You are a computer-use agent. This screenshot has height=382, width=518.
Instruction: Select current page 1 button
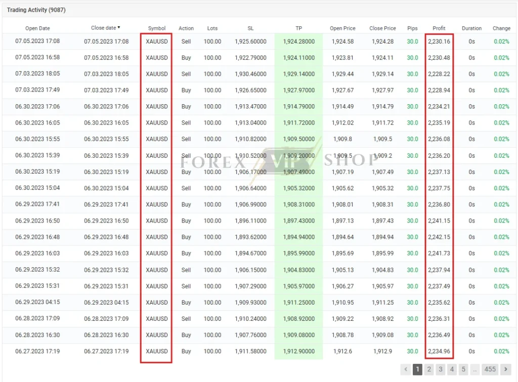[417, 369]
